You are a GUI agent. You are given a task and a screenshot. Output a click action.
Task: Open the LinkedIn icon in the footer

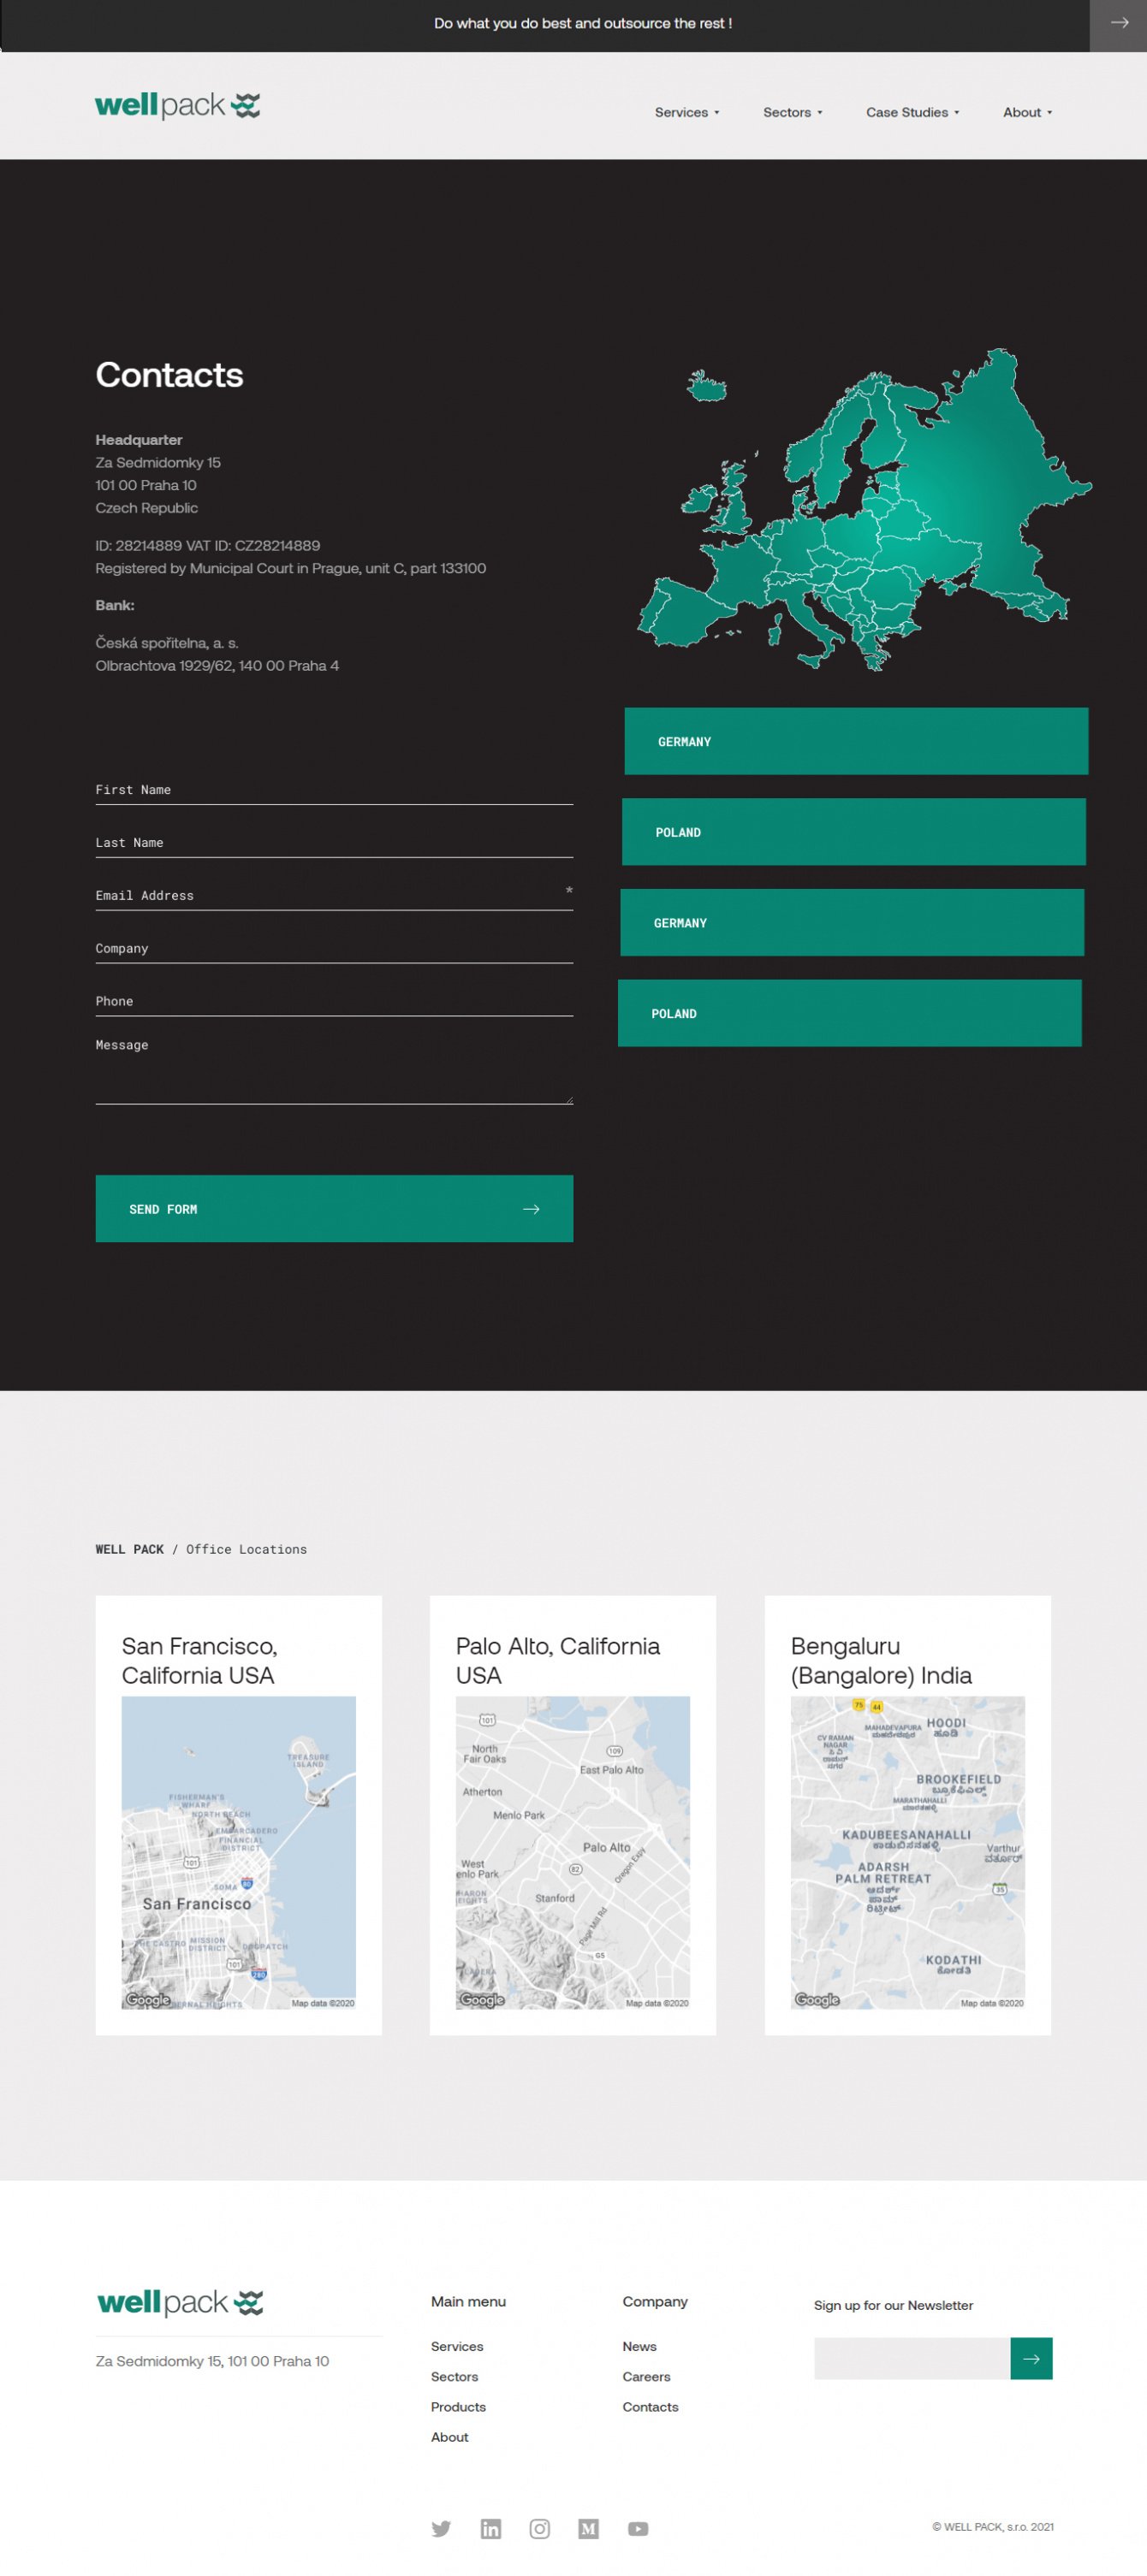(x=490, y=2528)
